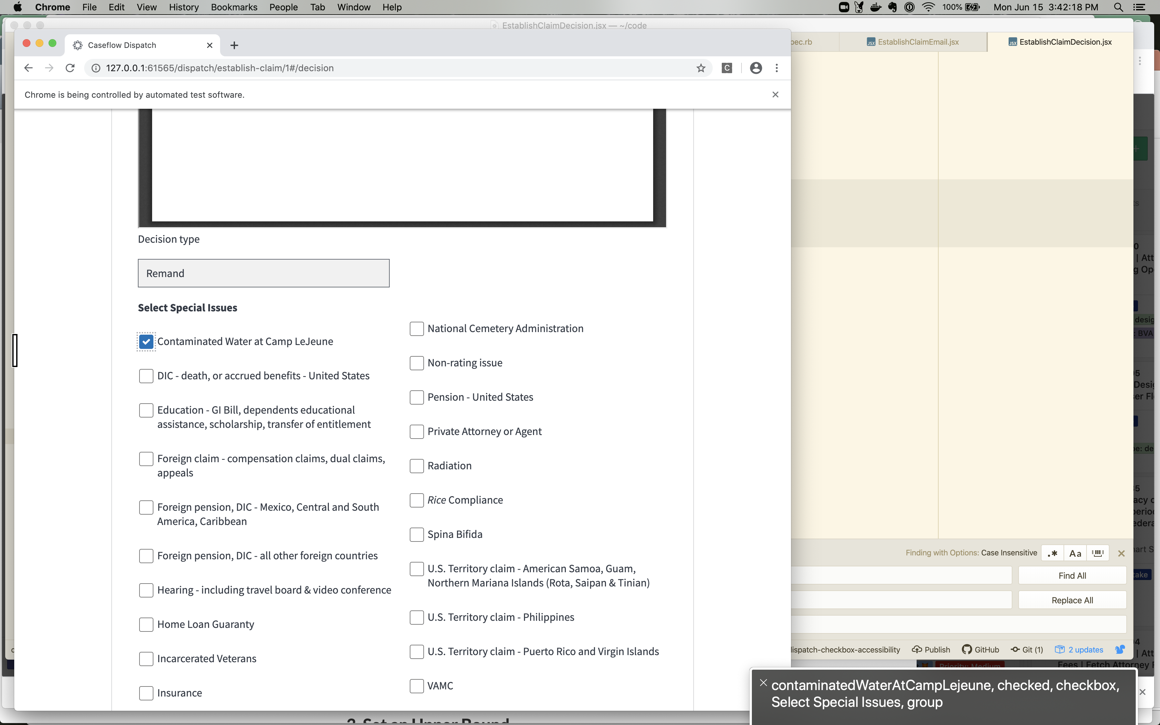The width and height of the screenshot is (1160, 725).
Task: Open the Apple menu
Action: click(x=18, y=7)
